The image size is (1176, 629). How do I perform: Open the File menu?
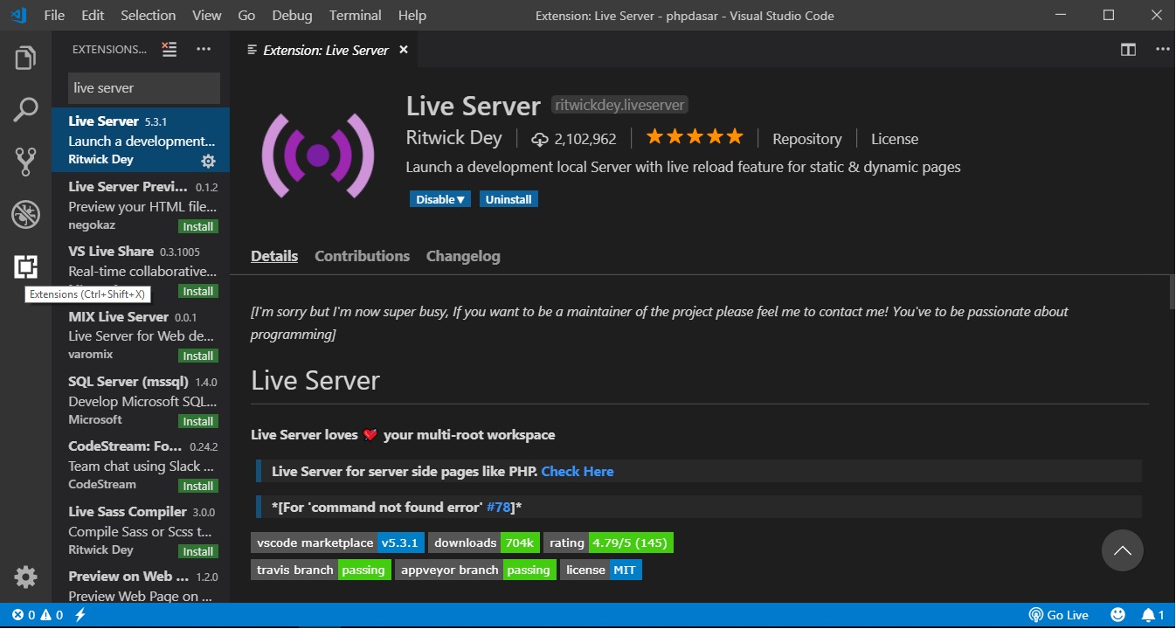click(x=53, y=16)
